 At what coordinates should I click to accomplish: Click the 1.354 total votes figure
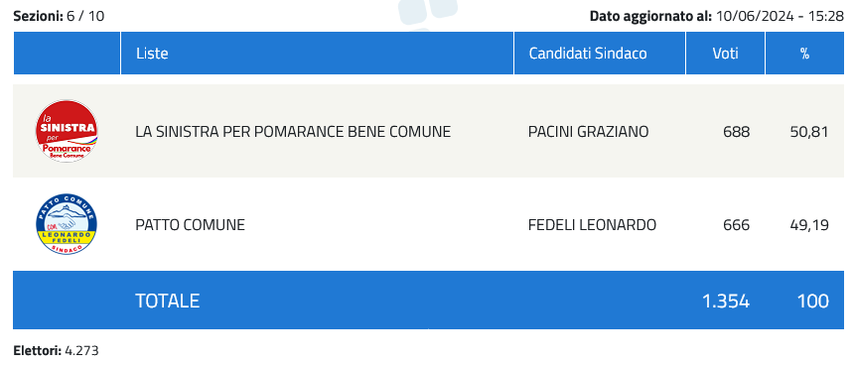coord(727,301)
